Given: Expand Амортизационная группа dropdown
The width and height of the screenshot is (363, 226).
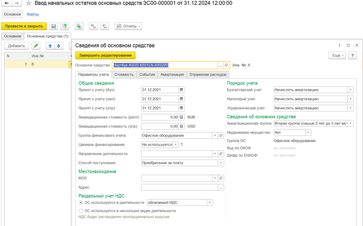Looking at the screenshot, I should coord(351,123).
